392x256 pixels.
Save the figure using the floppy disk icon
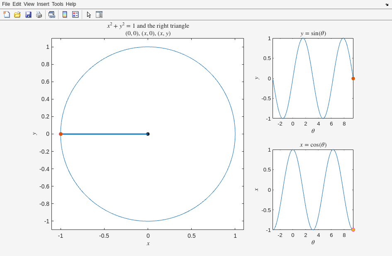point(28,14)
